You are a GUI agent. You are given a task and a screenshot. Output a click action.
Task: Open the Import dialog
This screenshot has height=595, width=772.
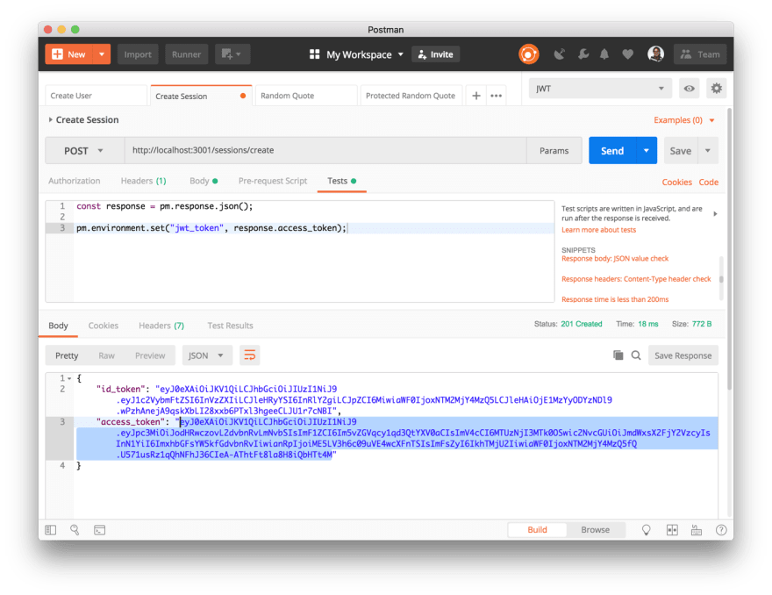tap(138, 54)
